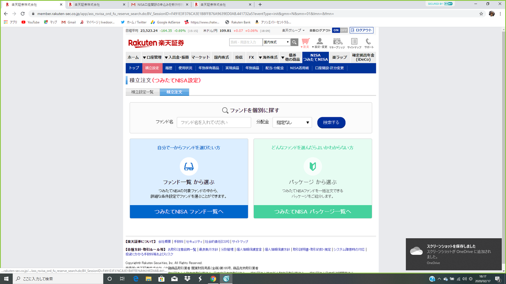Open the YouTube bookmark
The height and width of the screenshot is (284, 506).
coord(30,22)
